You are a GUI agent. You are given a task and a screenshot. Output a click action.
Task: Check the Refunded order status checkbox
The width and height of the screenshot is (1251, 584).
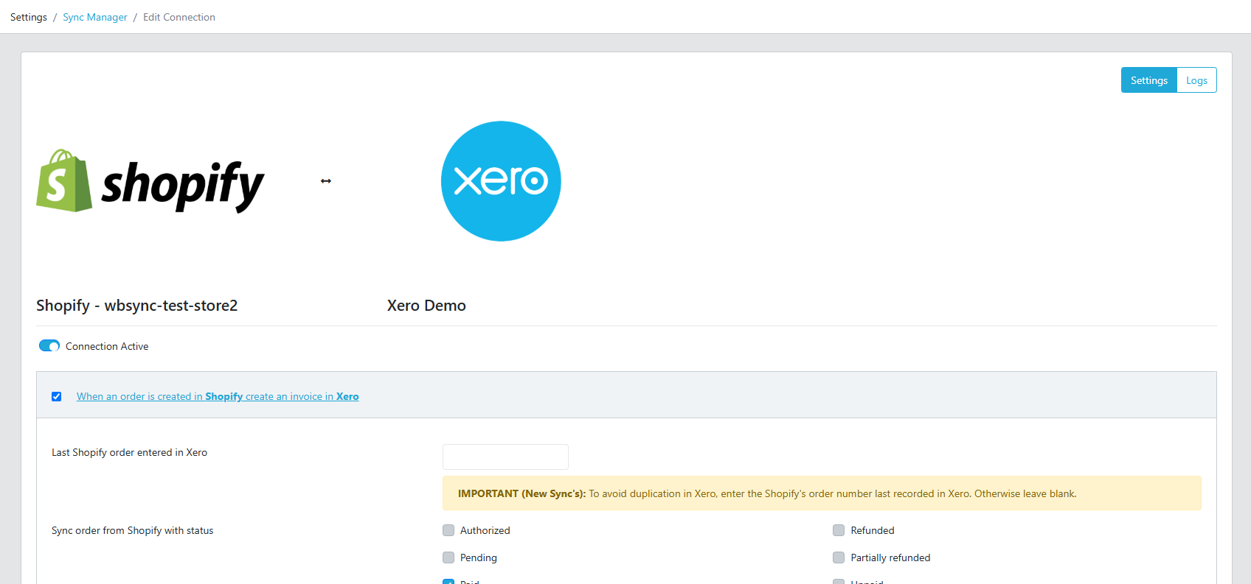point(839,530)
